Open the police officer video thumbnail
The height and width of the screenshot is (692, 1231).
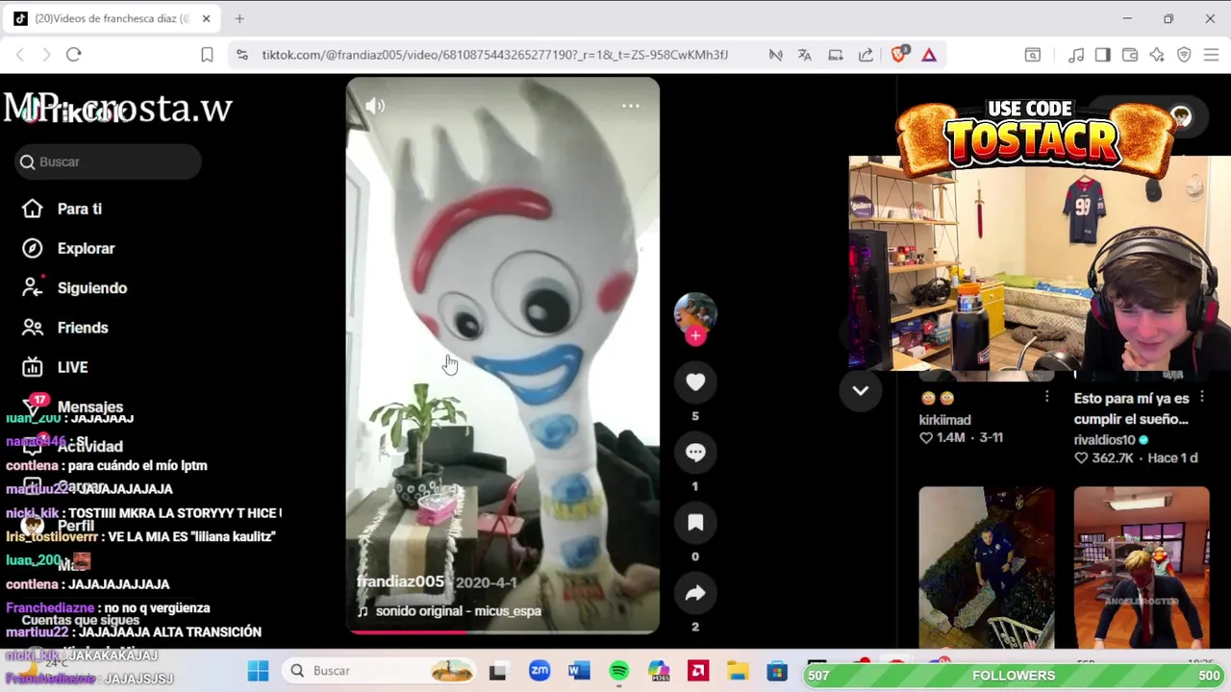point(987,567)
